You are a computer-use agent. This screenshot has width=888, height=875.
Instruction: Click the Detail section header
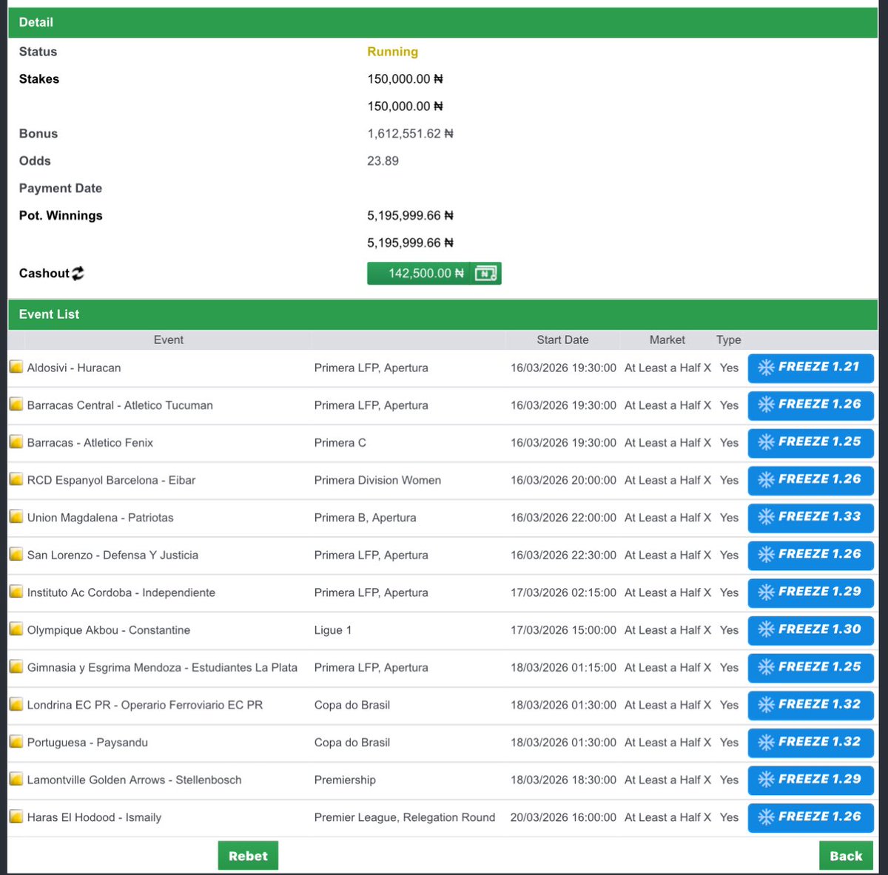pyautogui.click(x=443, y=23)
